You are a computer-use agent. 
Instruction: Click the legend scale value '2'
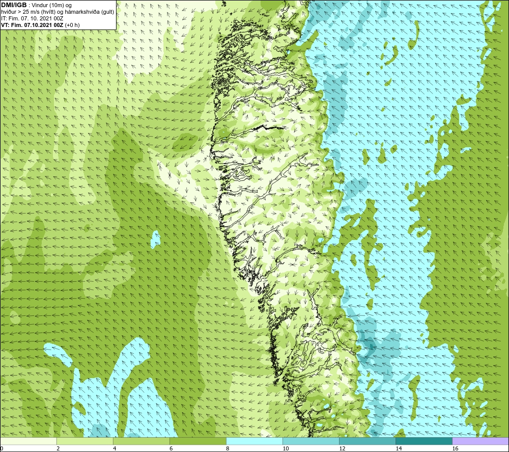click(x=58, y=448)
